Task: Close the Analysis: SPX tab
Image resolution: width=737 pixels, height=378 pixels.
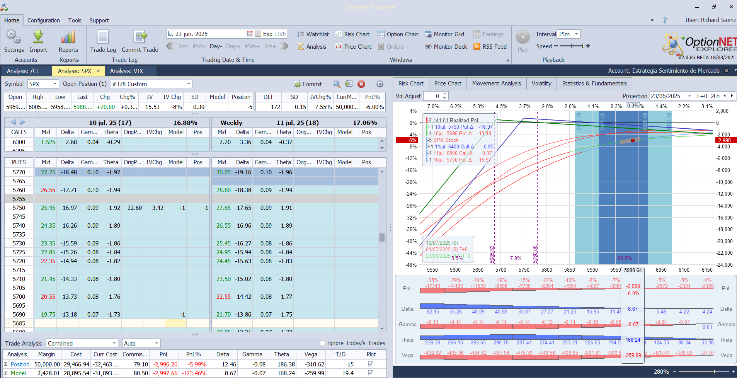Action: click(x=98, y=71)
